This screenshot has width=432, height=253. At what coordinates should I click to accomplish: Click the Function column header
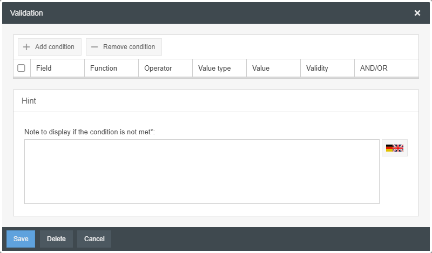[x=104, y=69]
